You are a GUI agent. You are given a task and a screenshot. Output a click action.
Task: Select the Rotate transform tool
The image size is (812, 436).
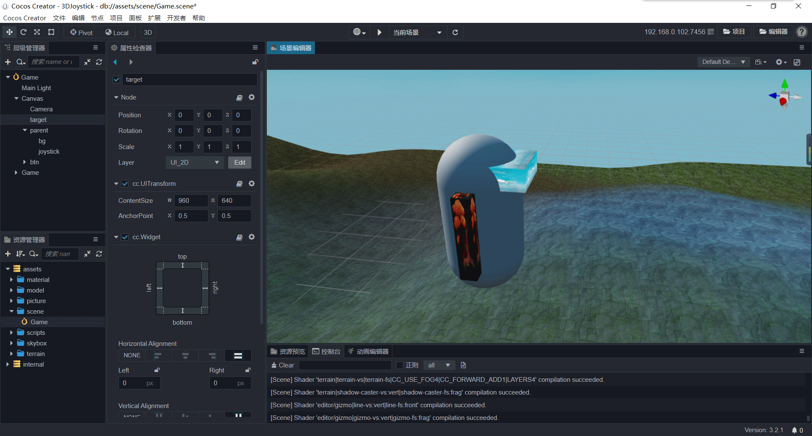pos(23,32)
